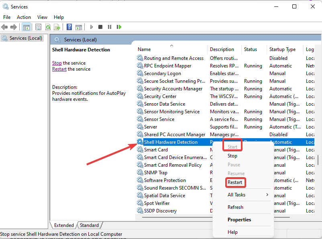Image resolution: width=322 pixels, height=239 pixels.
Task: Click the Stop link for the service
Action: click(57, 63)
